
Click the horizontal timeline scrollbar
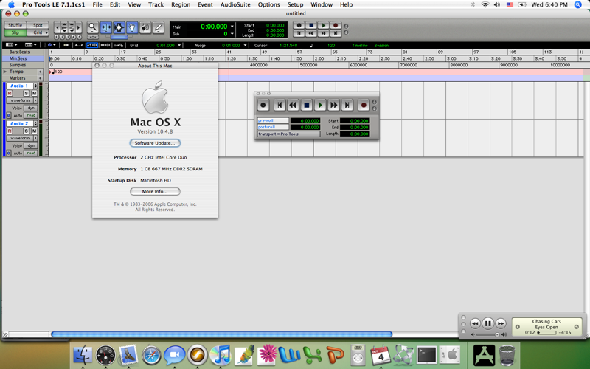point(222,334)
